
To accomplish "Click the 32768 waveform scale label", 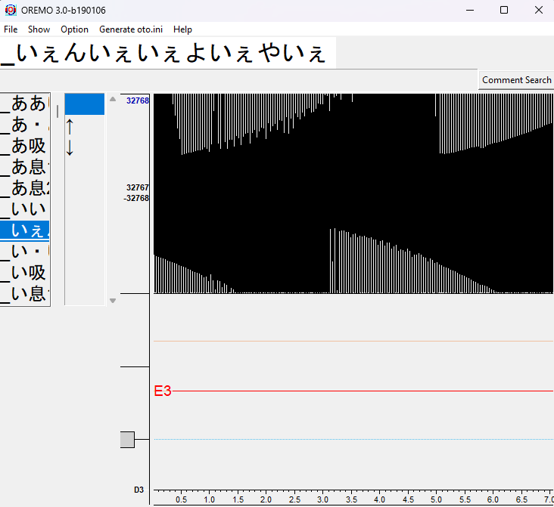I will point(138,100).
